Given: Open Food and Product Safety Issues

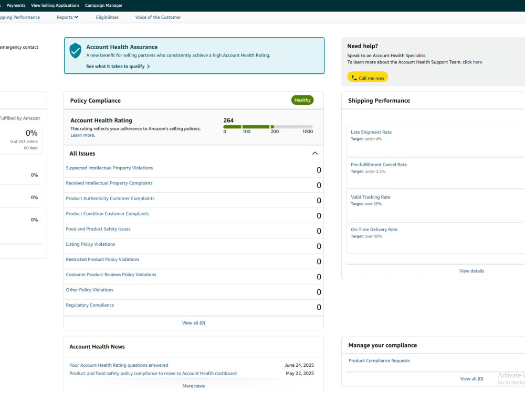Looking at the screenshot, I should pyautogui.click(x=98, y=229).
